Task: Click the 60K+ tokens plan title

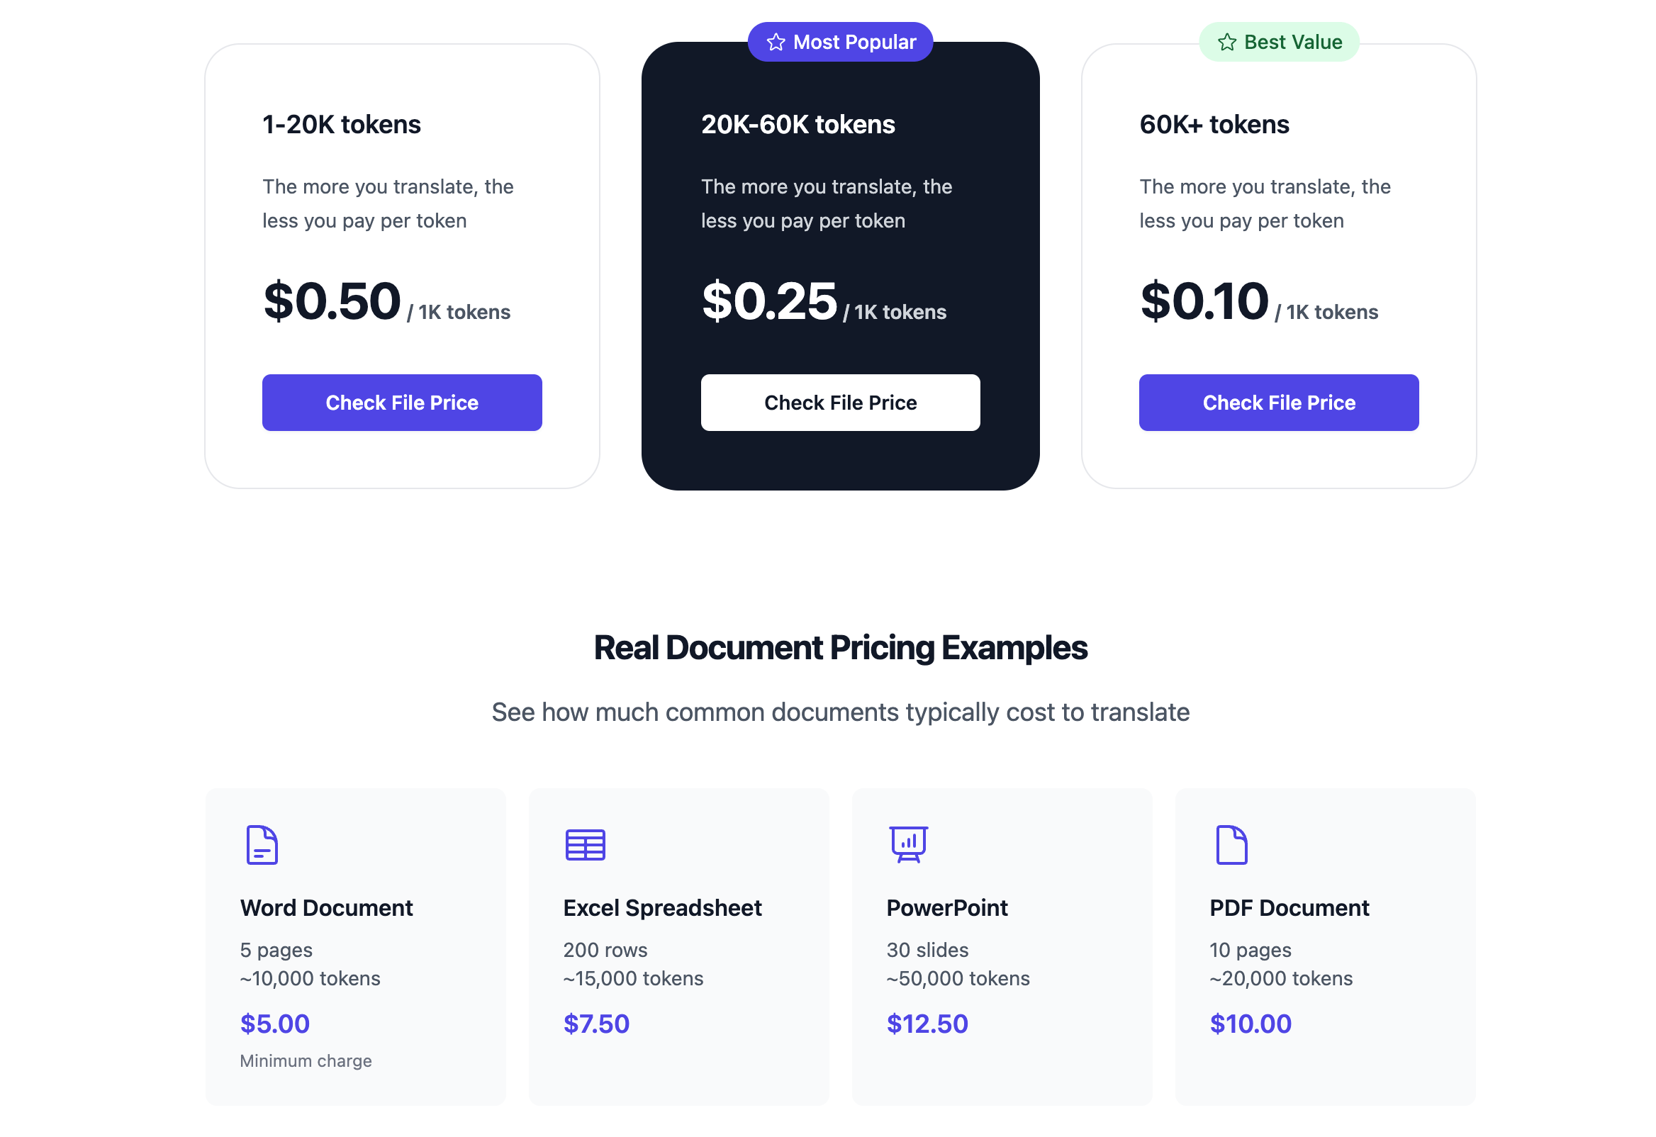Action: pos(1214,125)
